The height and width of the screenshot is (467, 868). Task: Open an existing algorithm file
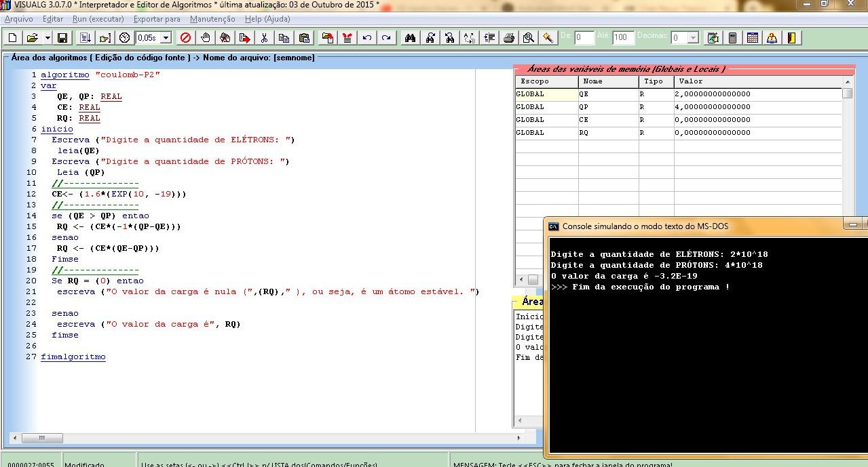coord(32,38)
